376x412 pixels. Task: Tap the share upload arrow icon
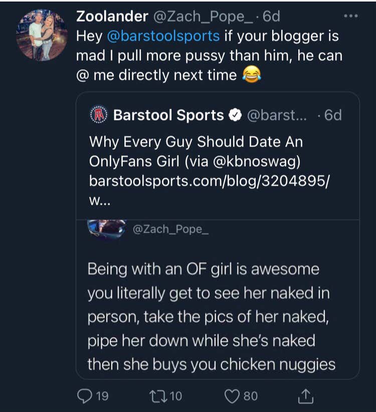click(x=306, y=396)
